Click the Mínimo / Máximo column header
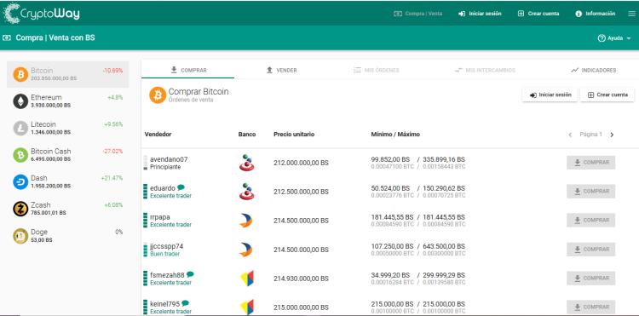The image size is (639, 316). coord(395,135)
